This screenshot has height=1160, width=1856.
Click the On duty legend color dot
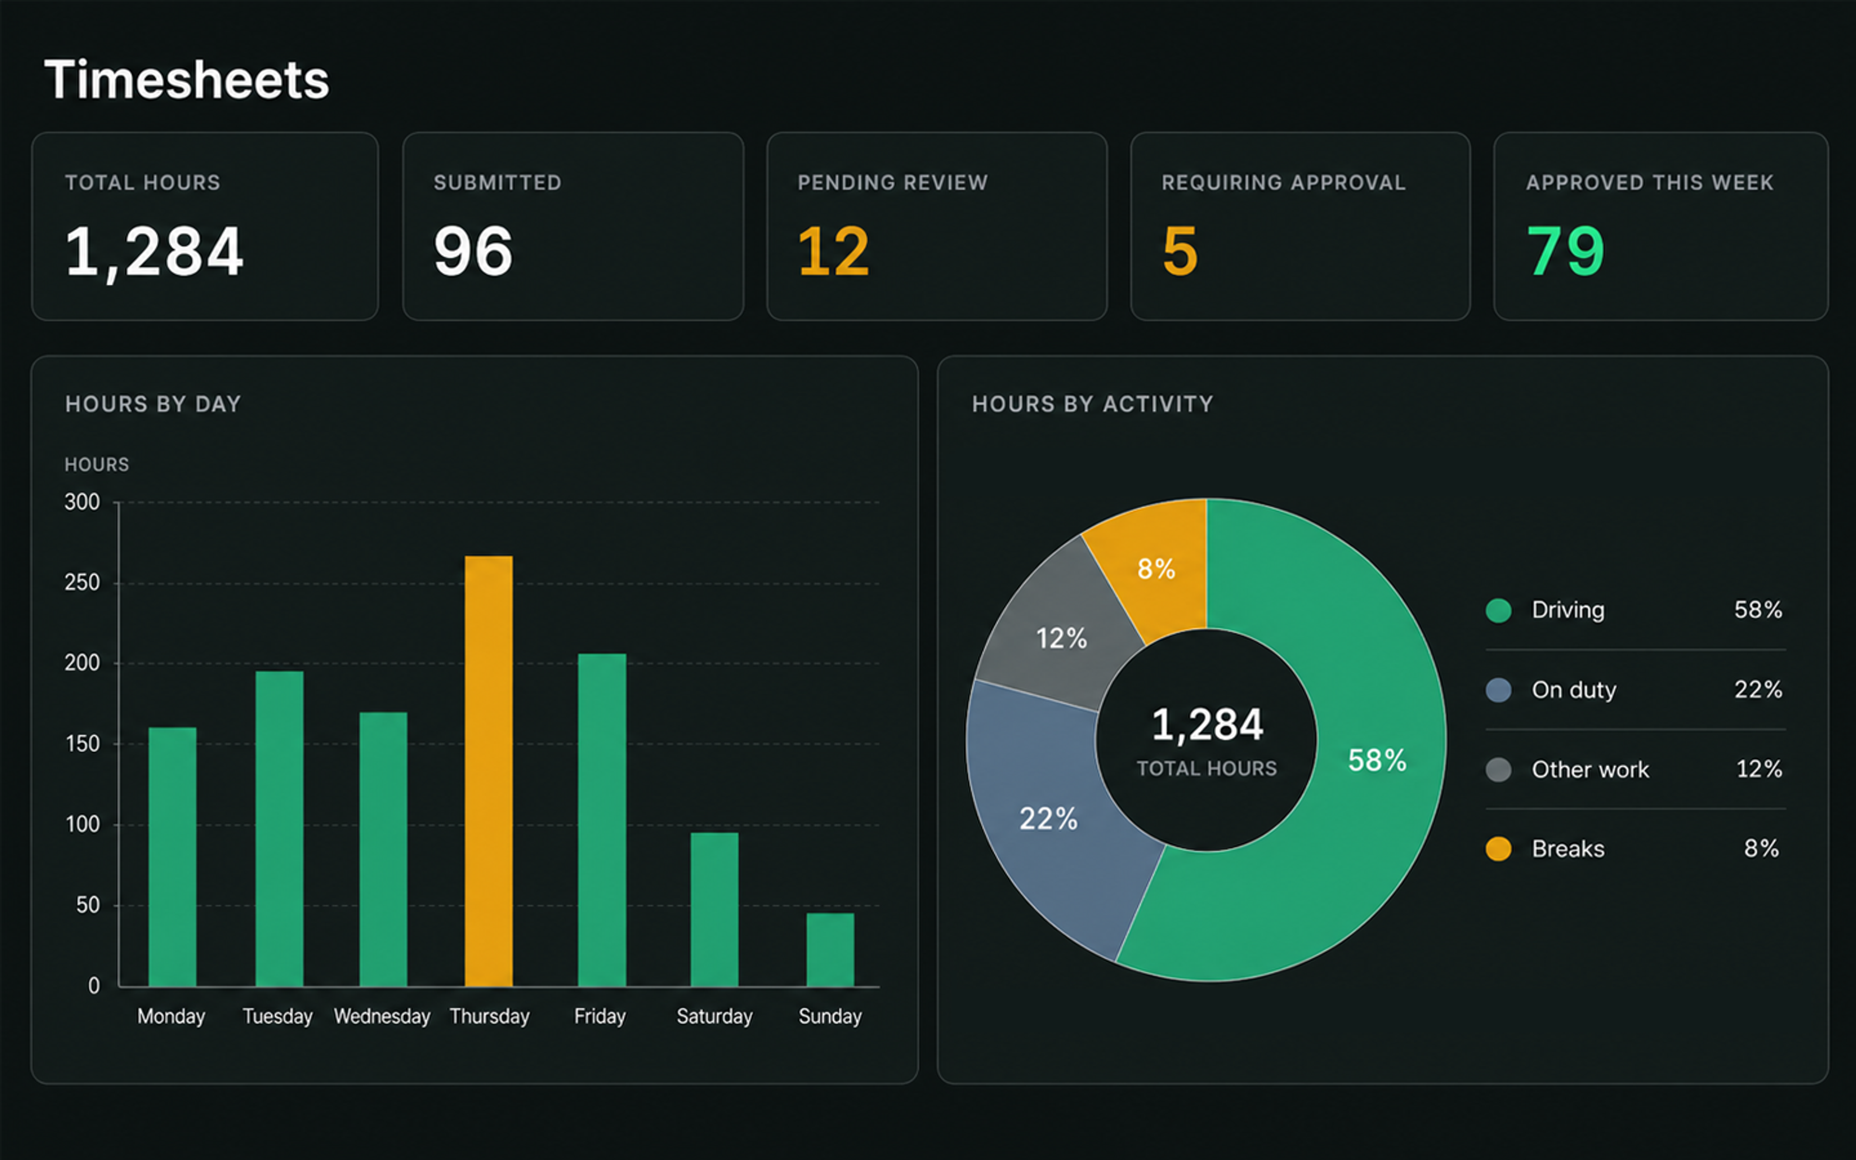coord(1499,690)
